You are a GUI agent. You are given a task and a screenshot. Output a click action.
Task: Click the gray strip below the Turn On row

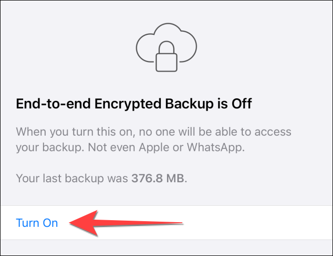pyautogui.click(x=167, y=248)
